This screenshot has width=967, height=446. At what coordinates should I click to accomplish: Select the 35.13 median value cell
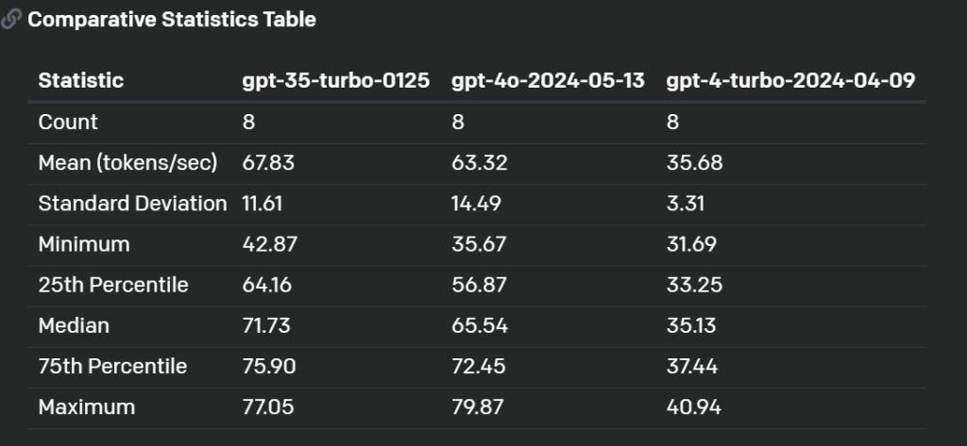pyautogui.click(x=694, y=325)
